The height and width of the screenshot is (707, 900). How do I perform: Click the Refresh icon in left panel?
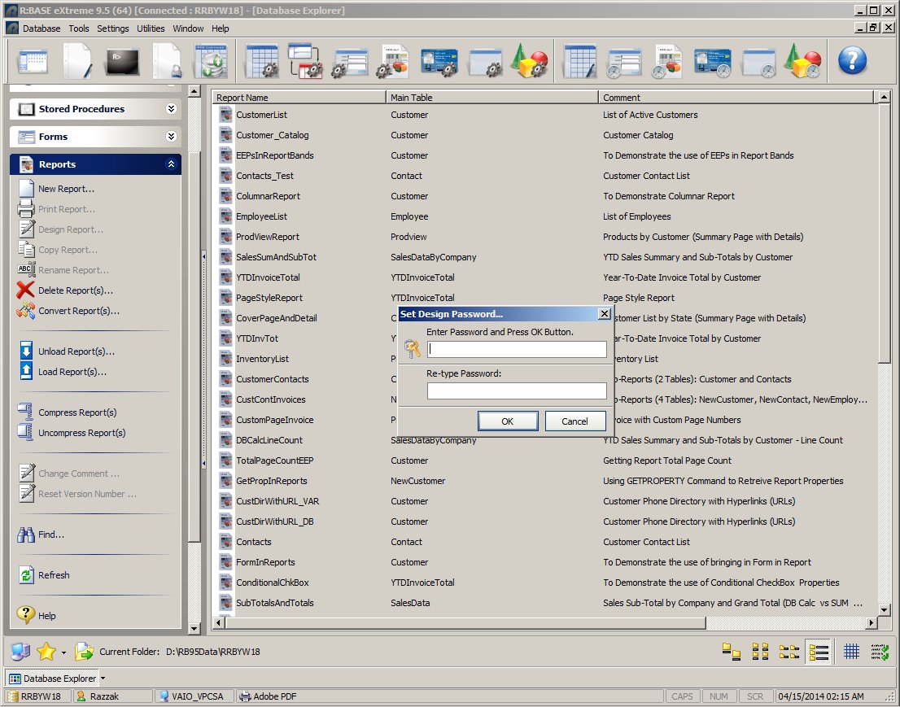pyautogui.click(x=26, y=575)
